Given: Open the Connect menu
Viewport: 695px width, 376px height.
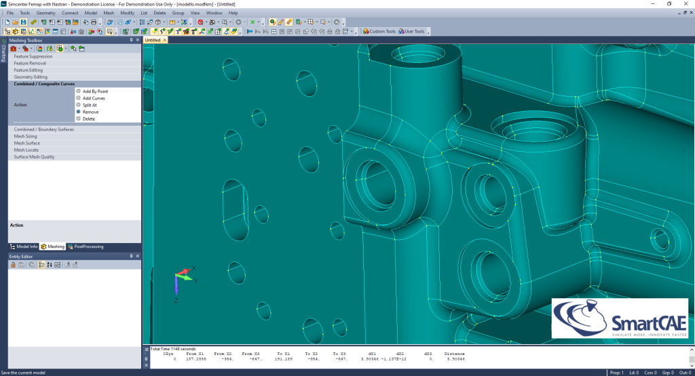Looking at the screenshot, I should coord(70,13).
